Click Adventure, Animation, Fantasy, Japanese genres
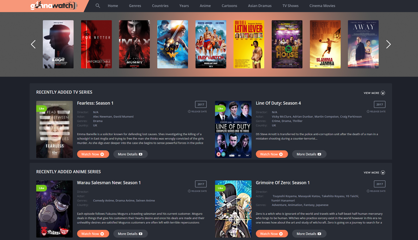 coord(300,205)
